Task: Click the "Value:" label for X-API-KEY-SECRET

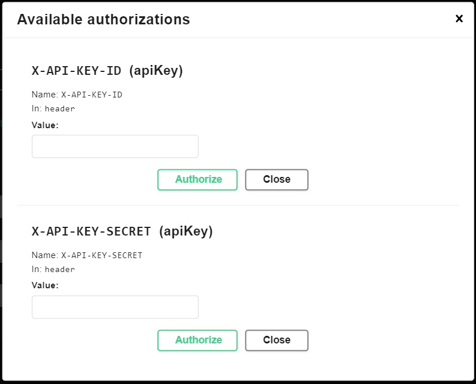Action: point(45,285)
